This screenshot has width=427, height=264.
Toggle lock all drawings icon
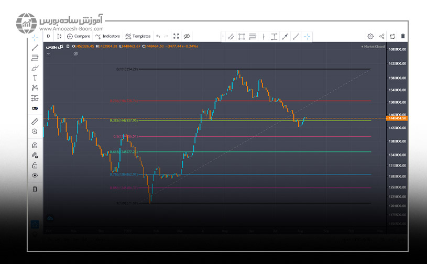(35, 165)
